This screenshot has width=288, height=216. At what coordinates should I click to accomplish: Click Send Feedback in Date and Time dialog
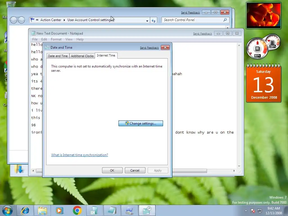(x=149, y=48)
